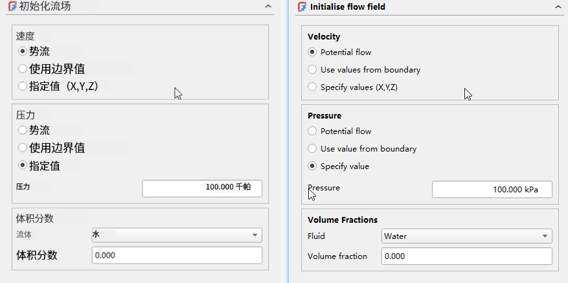Screen dimensions: 568x283
Task: Select 指定值 radio under 压力
Action: (23, 166)
